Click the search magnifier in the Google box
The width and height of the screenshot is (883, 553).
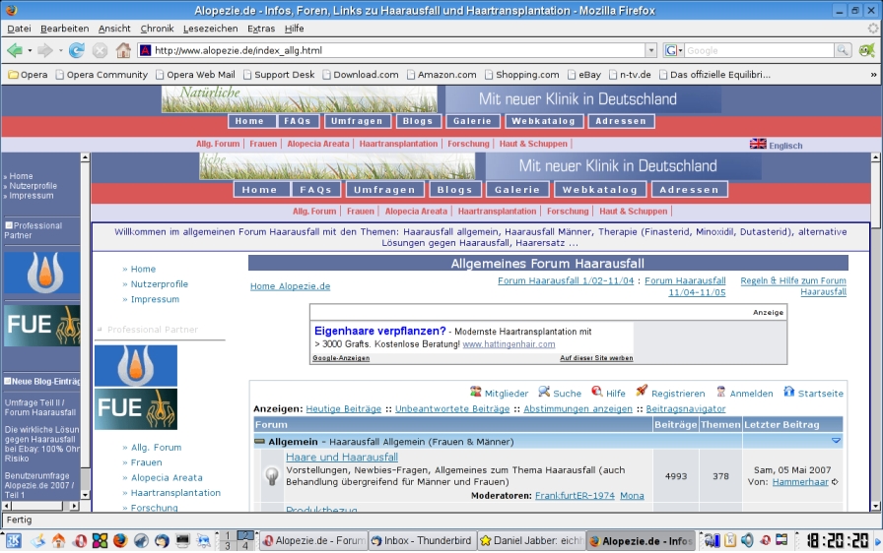[843, 50]
